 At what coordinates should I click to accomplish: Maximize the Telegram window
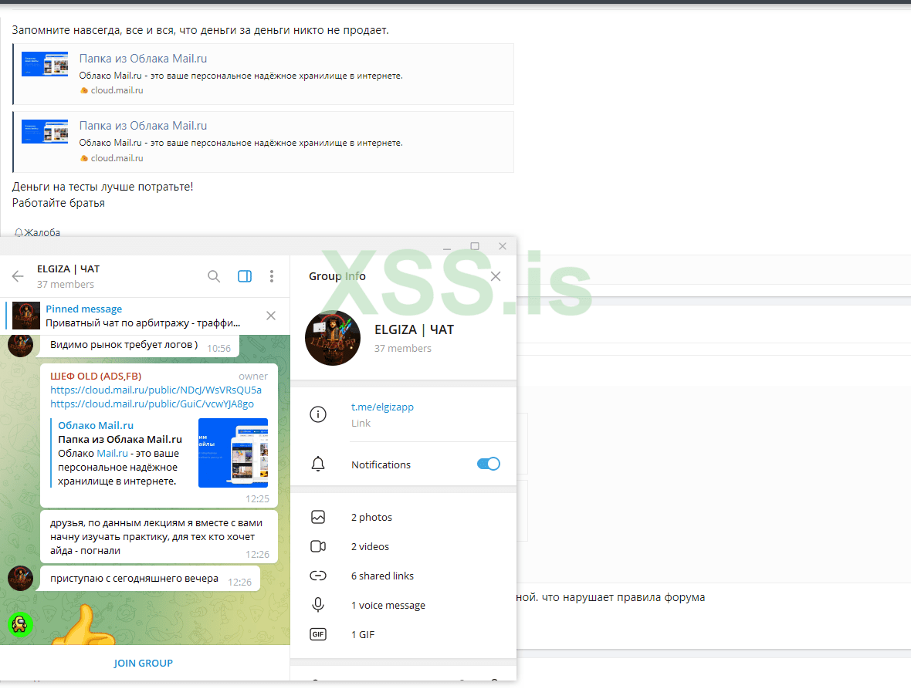tap(475, 246)
